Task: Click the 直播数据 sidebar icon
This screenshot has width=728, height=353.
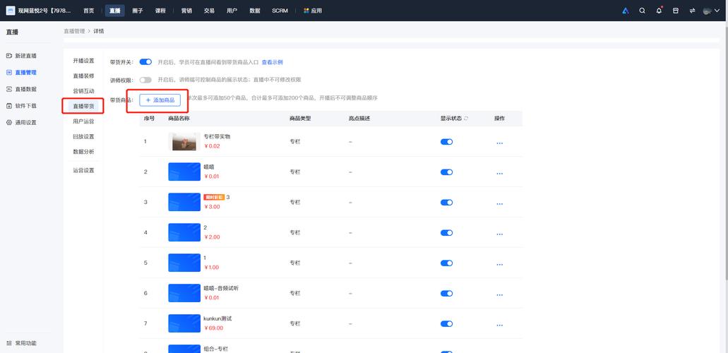Action: [x=9, y=89]
